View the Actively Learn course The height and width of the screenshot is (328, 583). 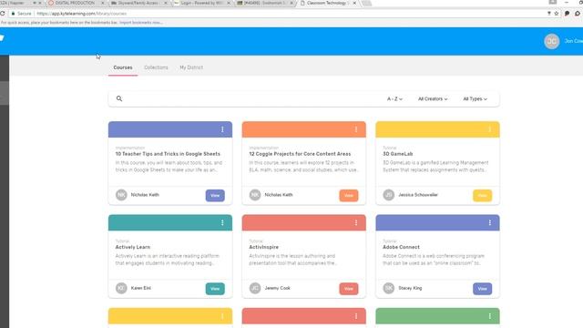coord(215,289)
